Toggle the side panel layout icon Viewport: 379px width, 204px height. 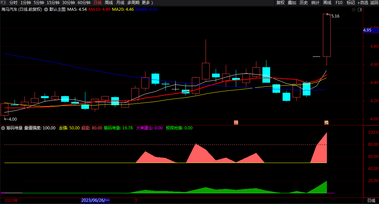(x=360, y=9)
